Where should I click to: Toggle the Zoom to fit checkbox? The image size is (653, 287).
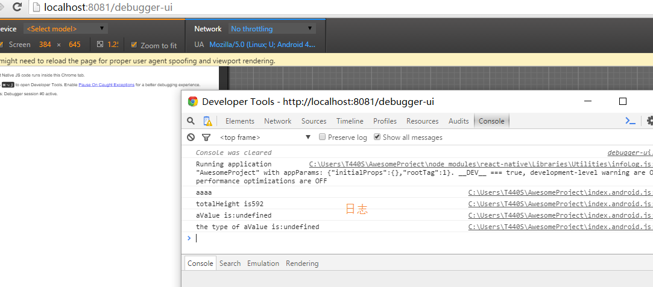[134, 45]
